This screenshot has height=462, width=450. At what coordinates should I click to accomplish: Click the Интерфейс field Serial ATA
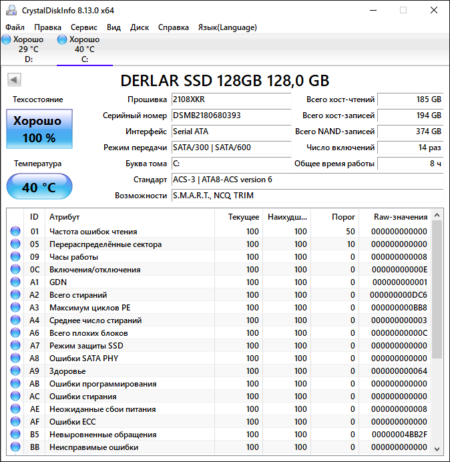231,132
